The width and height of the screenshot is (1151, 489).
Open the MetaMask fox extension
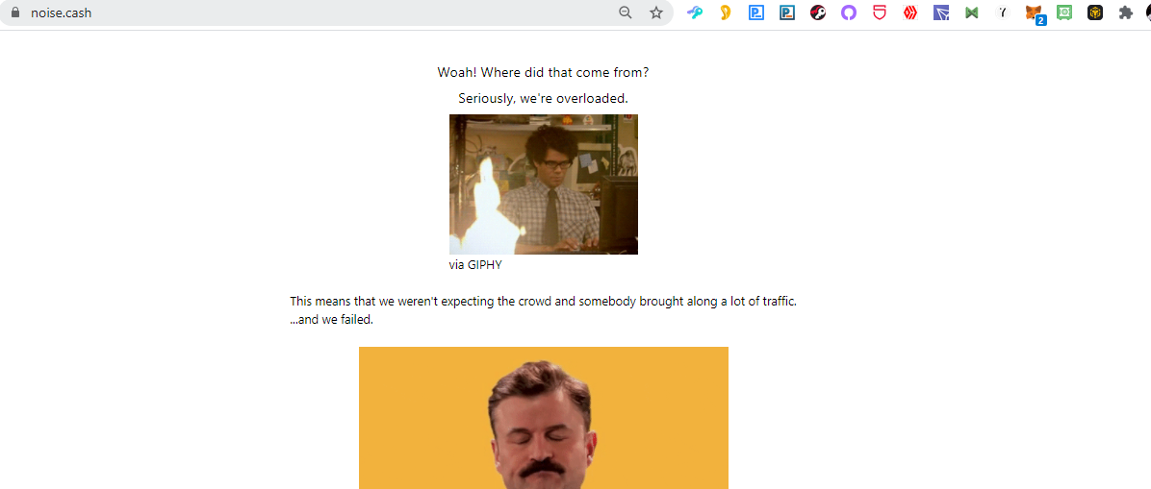pyautogui.click(x=1035, y=13)
